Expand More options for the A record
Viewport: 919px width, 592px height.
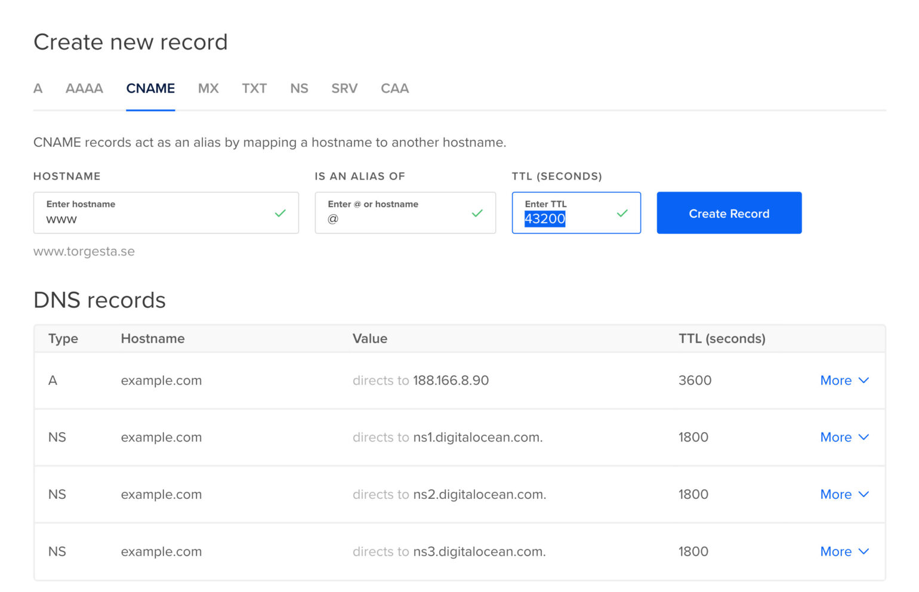(x=844, y=380)
